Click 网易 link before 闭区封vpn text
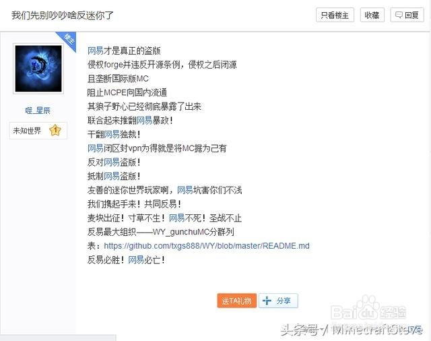 (96, 148)
